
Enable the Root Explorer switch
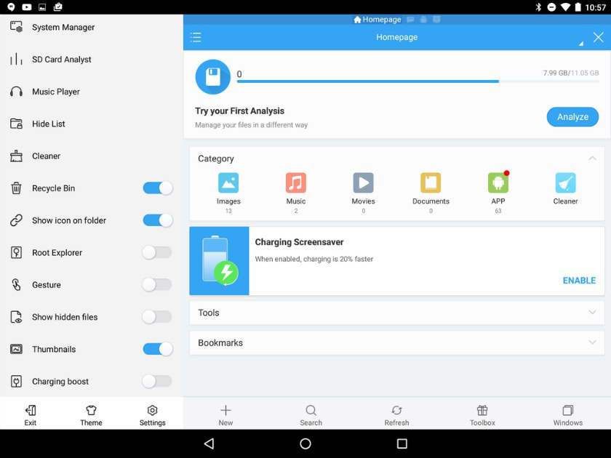click(x=157, y=253)
